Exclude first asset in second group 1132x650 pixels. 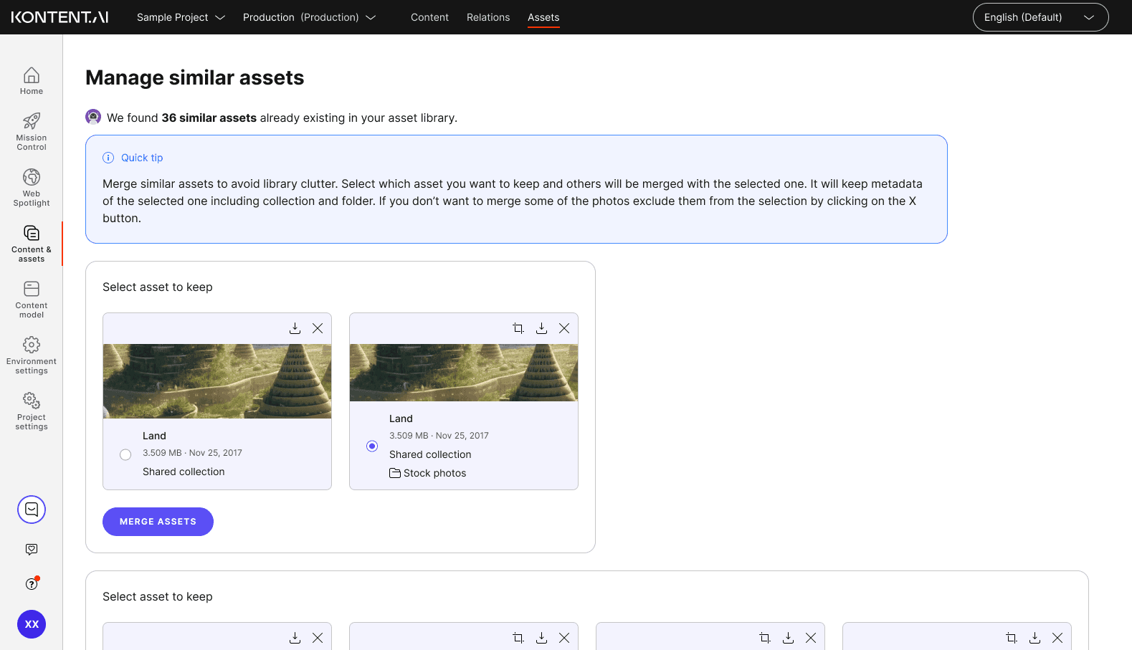(318, 638)
